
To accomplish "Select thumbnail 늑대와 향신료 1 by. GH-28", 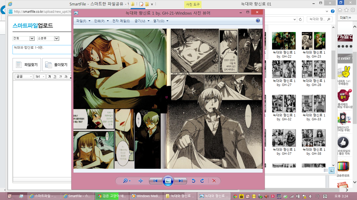I will coord(314,73).
